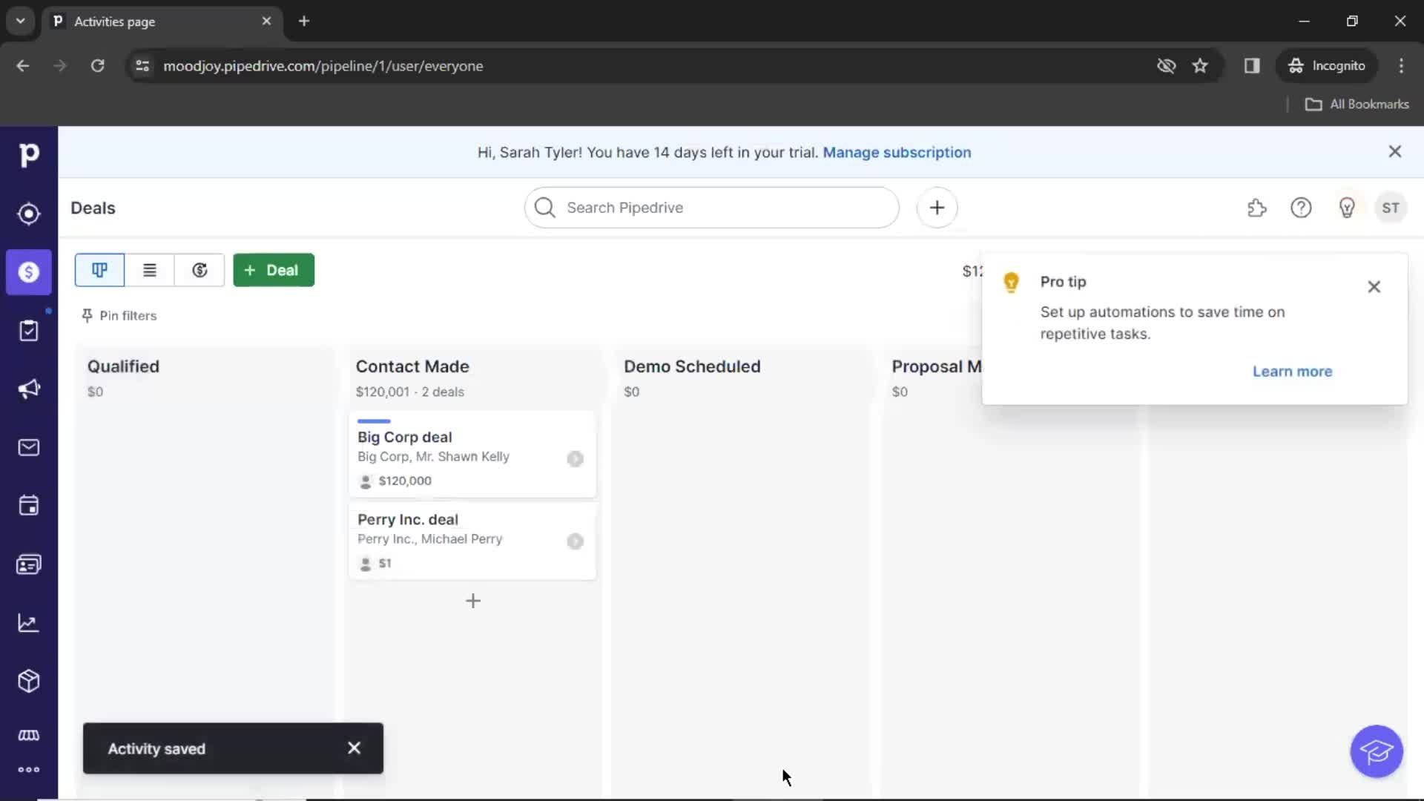
Task: Click activity arrow on Perry Inc. deal
Action: (575, 541)
